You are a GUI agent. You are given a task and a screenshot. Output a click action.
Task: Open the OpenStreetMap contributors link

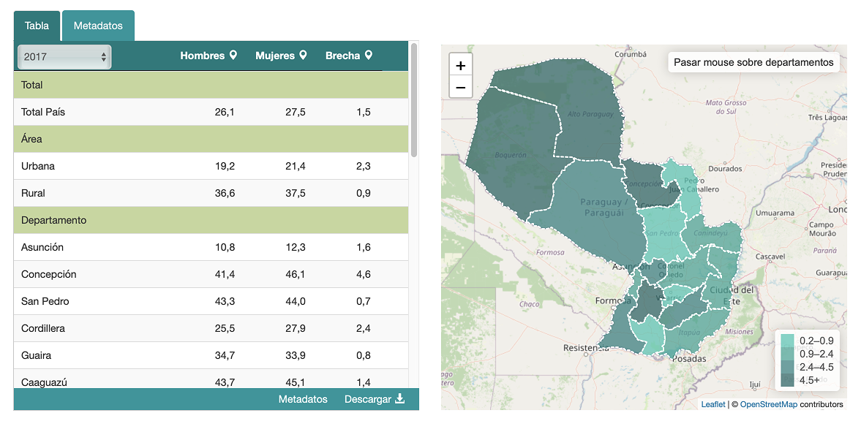pyautogui.click(x=768, y=404)
